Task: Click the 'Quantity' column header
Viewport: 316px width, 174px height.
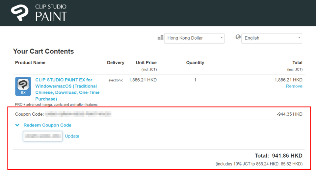Action: click(195, 63)
